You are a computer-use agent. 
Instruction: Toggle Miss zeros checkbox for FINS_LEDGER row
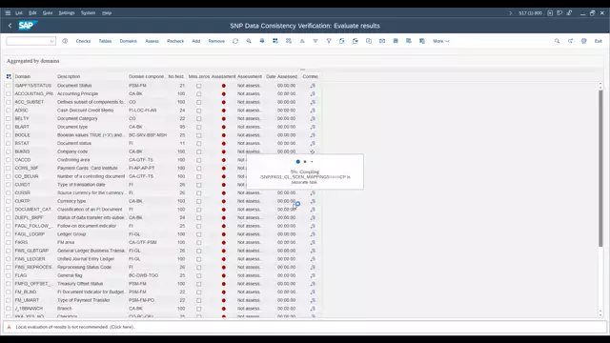pos(199,259)
